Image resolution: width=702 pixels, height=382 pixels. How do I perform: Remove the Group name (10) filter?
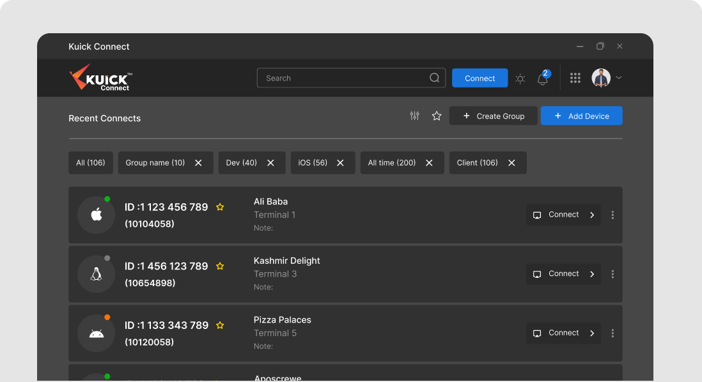(x=198, y=163)
